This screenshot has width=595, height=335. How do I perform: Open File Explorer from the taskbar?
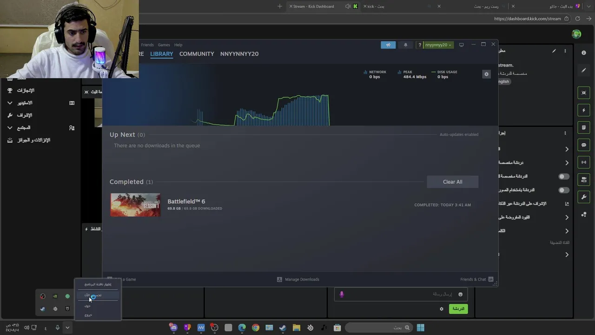(297, 328)
